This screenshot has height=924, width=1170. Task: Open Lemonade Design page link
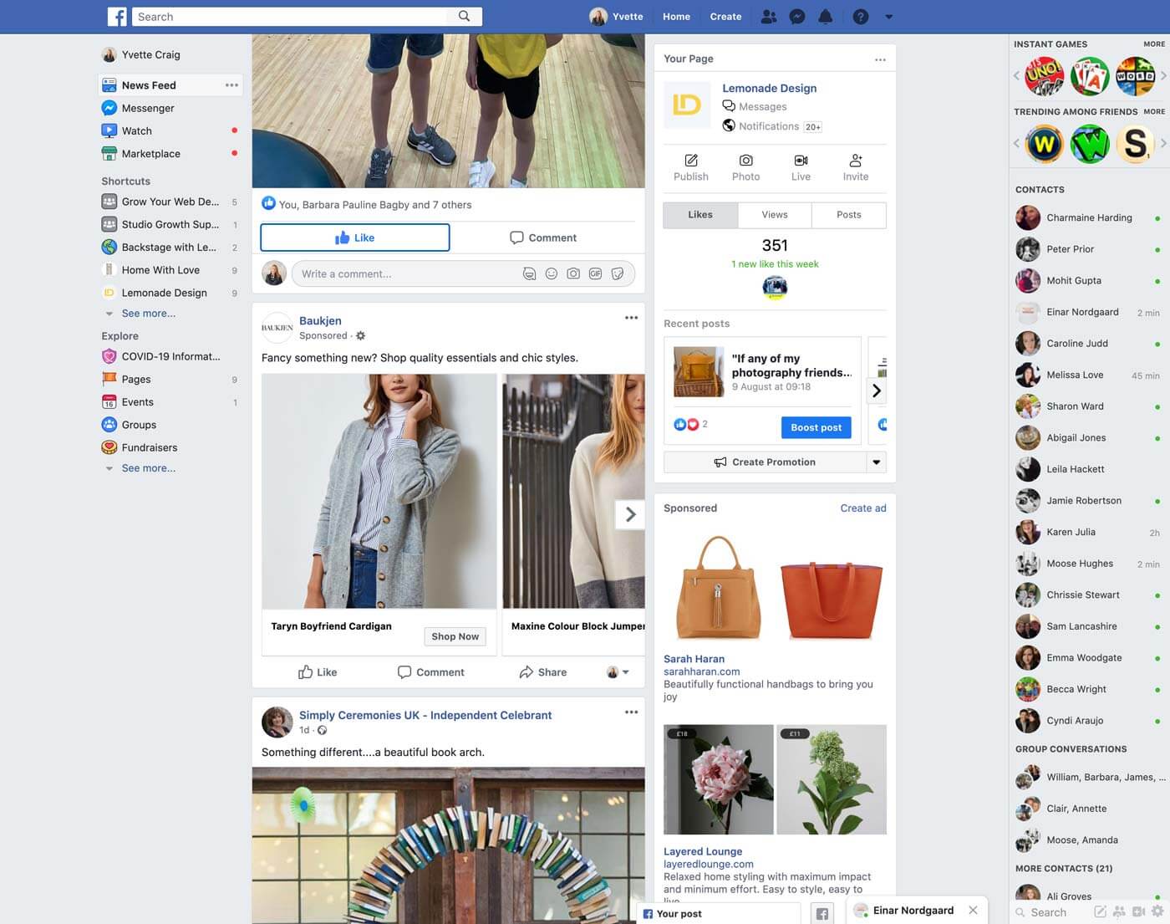769,88
